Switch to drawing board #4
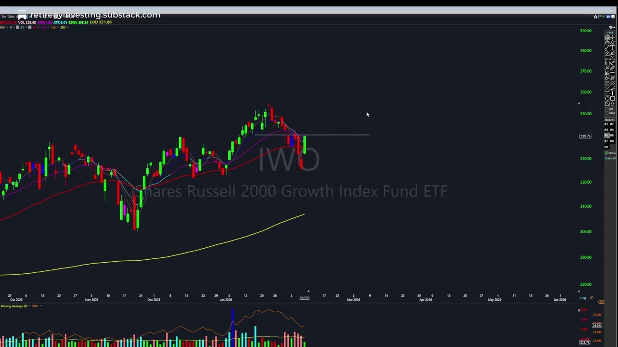The image size is (618, 347). [x=612, y=130]
